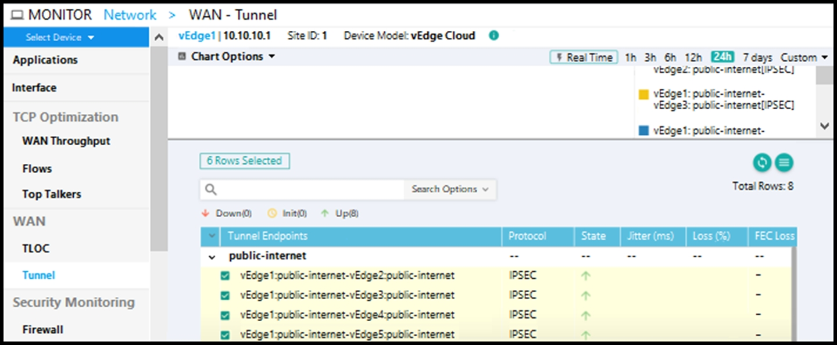The image size is (837, 345).
Task: Sort by Tunnel Endpoints column header
Action: point(267,236)
